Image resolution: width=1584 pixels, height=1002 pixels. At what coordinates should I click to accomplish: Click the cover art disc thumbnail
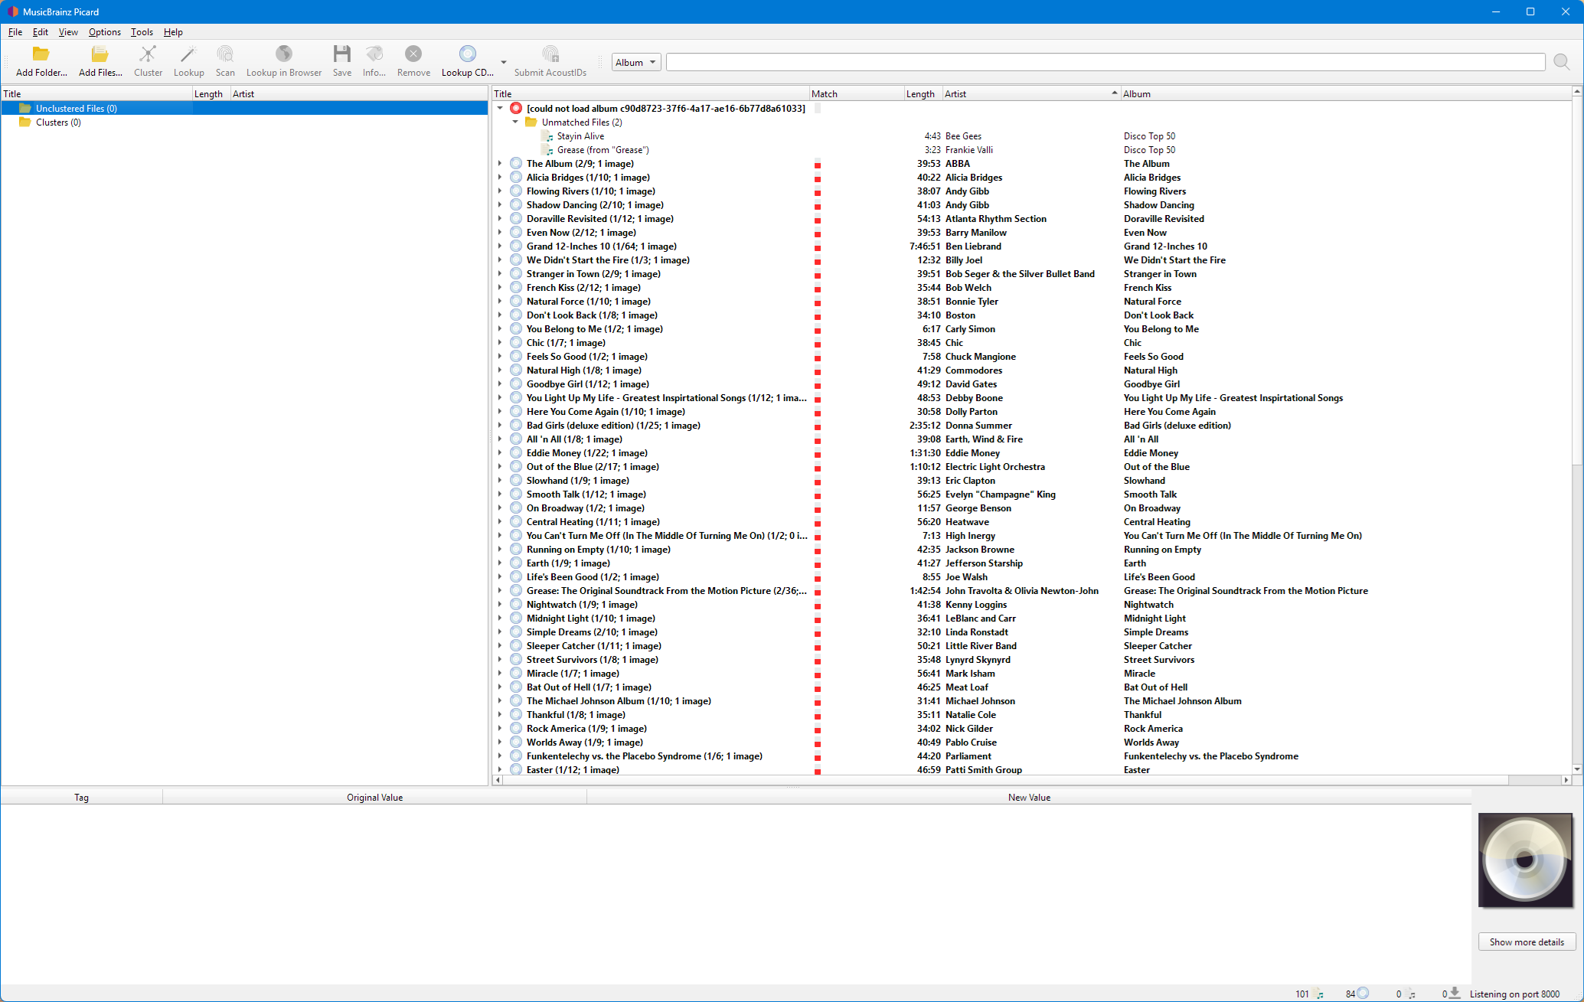(x=1525, y=860)
